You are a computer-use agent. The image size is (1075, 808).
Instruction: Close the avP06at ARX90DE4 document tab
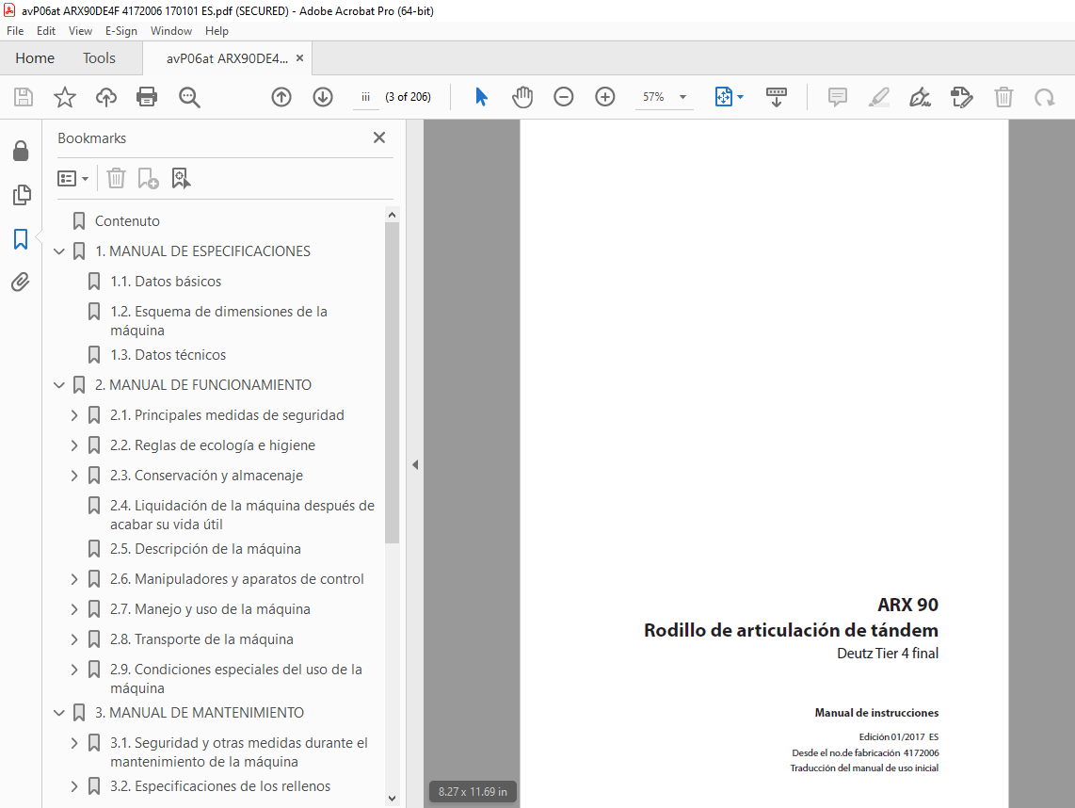point(299,58)
